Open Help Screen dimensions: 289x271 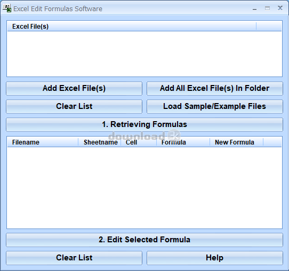pos(215,258)
